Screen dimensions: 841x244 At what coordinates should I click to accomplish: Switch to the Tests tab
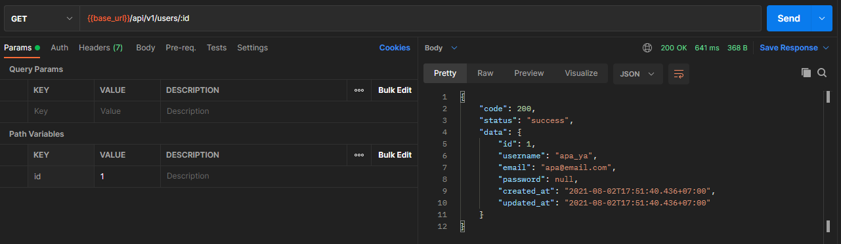pos(217,48)
